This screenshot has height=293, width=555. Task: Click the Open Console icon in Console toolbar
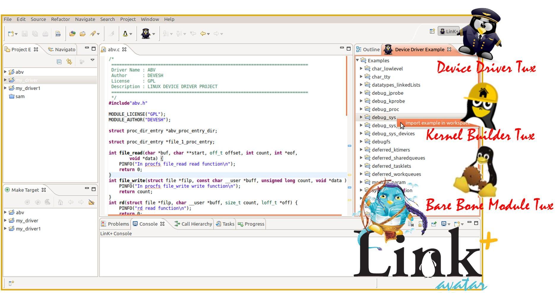(x=457, y=224)
